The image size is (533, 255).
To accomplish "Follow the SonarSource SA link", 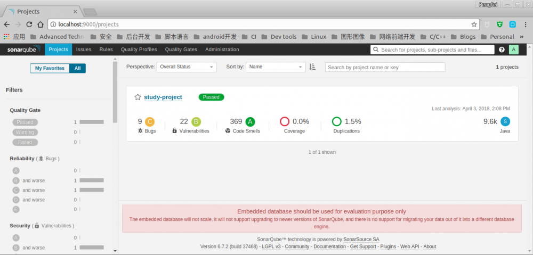I will click(361, 240).
